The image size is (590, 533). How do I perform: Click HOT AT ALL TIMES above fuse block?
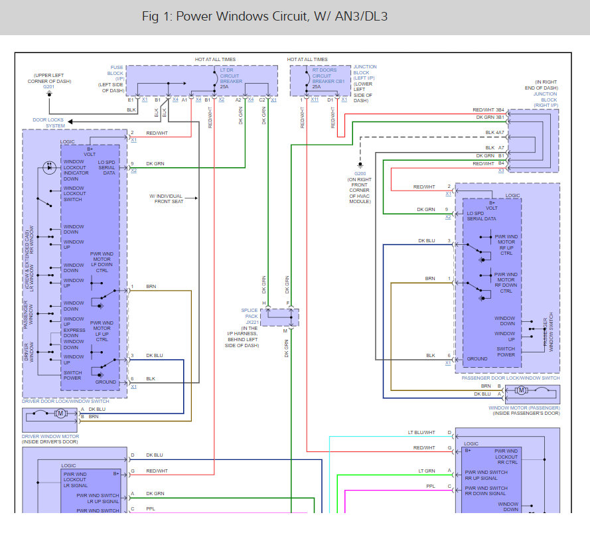(215, 60)
